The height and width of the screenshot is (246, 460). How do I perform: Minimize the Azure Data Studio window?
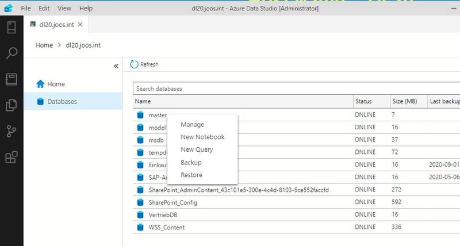[x=454, y=8]
